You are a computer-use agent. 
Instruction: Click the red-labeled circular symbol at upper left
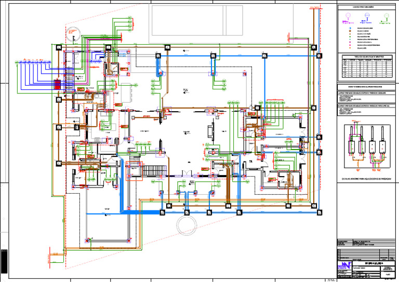click(x=73, y=35)
